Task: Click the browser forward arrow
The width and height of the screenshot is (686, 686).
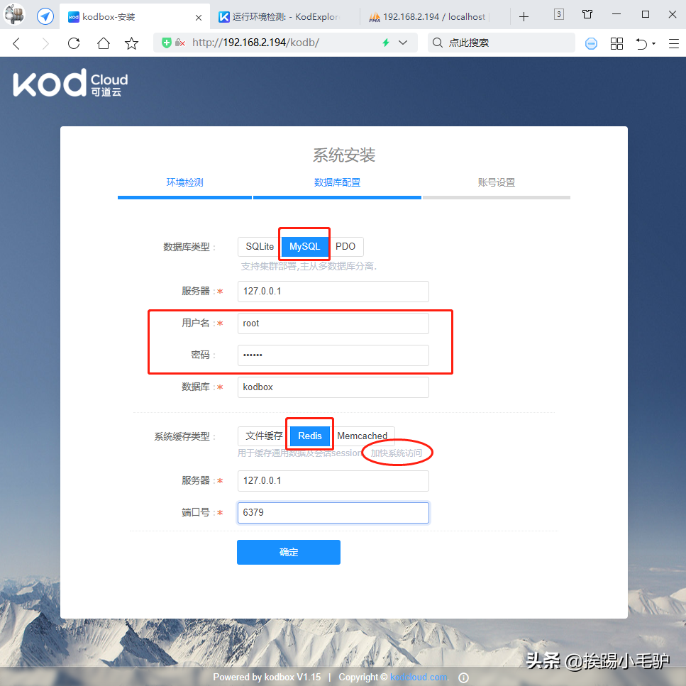Action: point(45,43)
